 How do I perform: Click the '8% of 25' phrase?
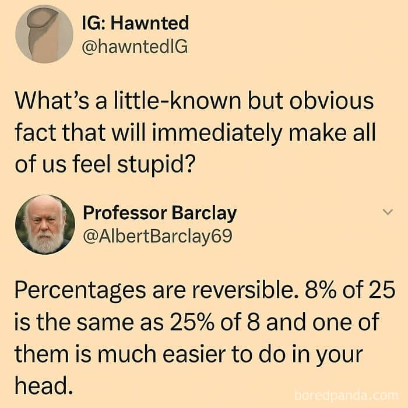[x=350, y=290]
